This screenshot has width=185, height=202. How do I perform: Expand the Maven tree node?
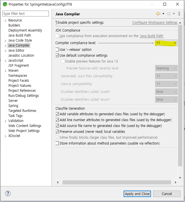[5, 71]
